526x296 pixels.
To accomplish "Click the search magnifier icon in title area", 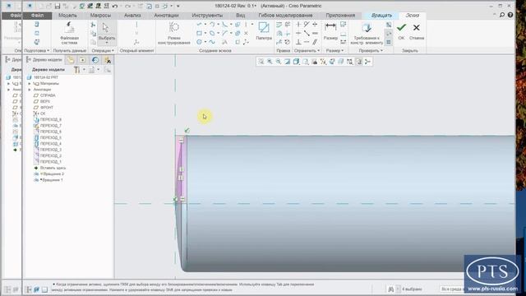I will click(x=502, y=15).
